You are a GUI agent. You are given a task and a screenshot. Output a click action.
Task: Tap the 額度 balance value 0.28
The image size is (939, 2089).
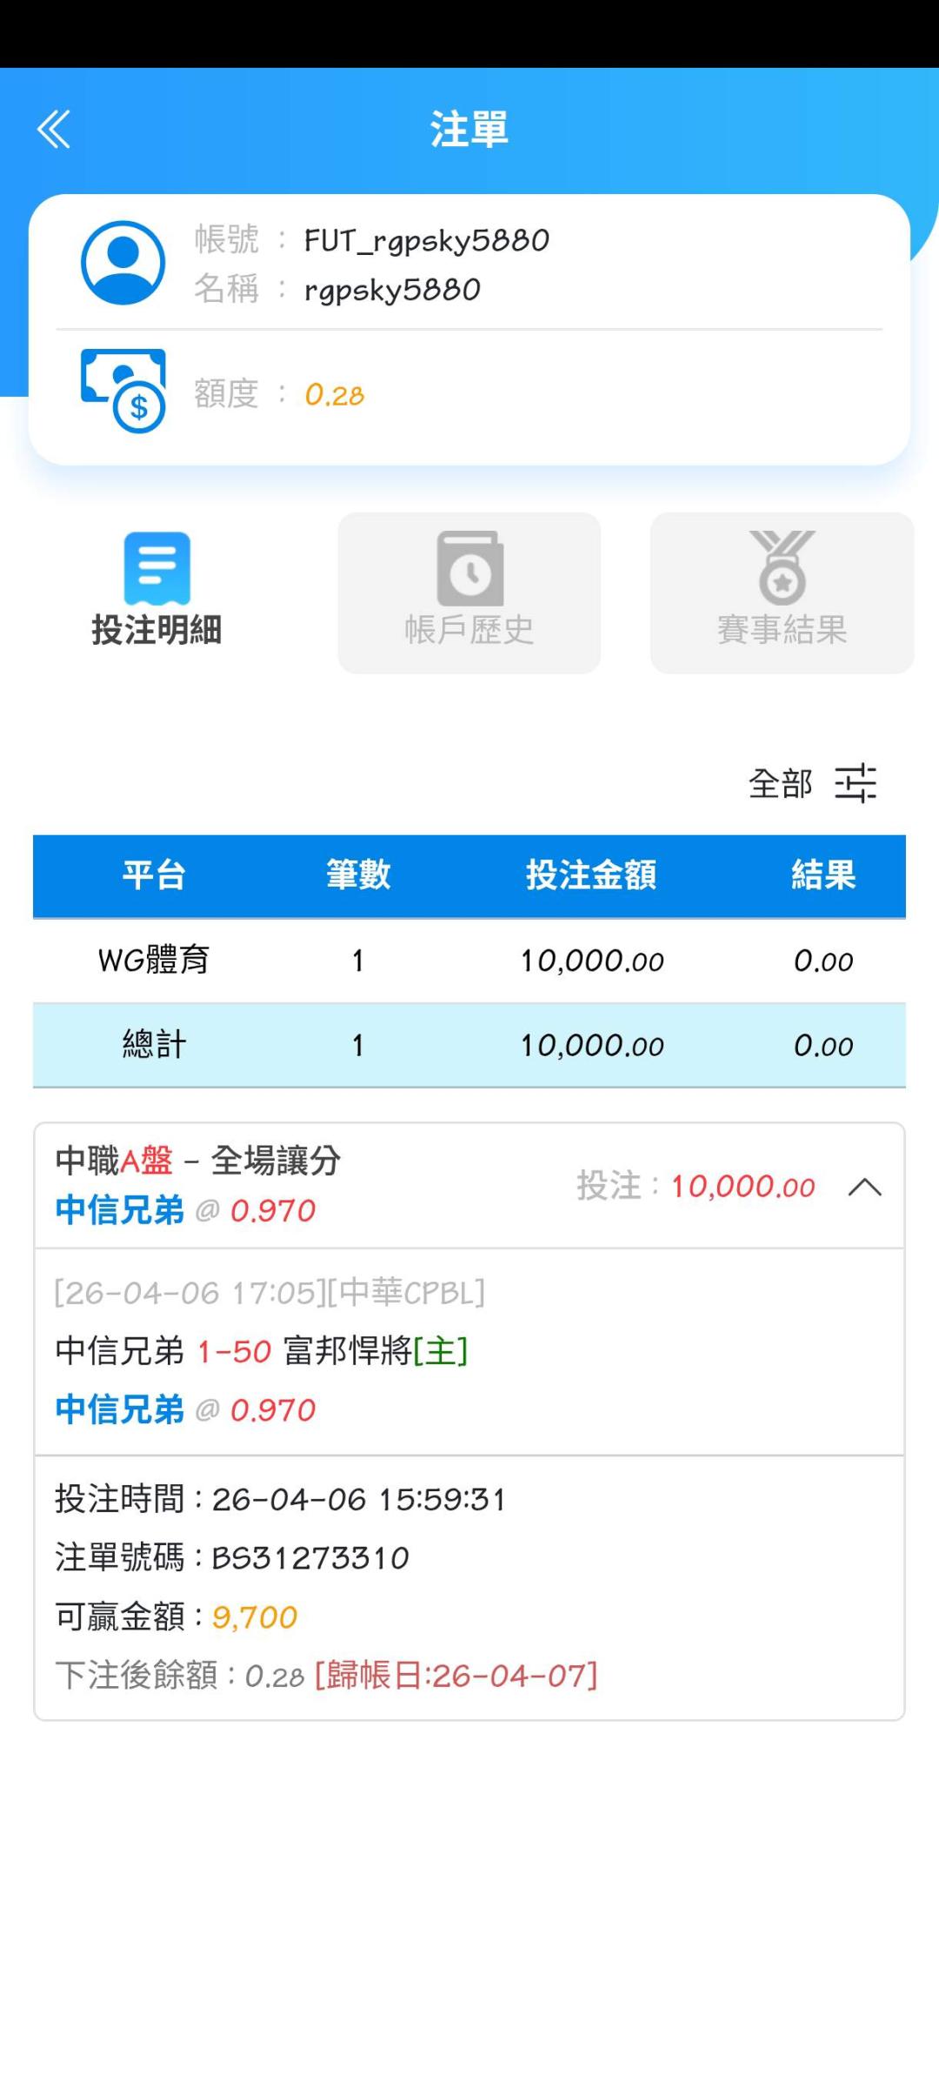pyautogui.click(x=334, y=395)
